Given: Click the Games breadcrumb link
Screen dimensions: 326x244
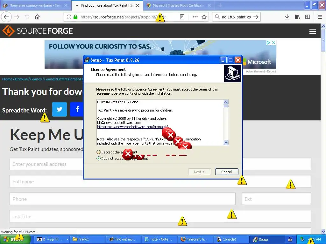Looking at the screenshot, I should pyautogui.click(x=36, y=79).
